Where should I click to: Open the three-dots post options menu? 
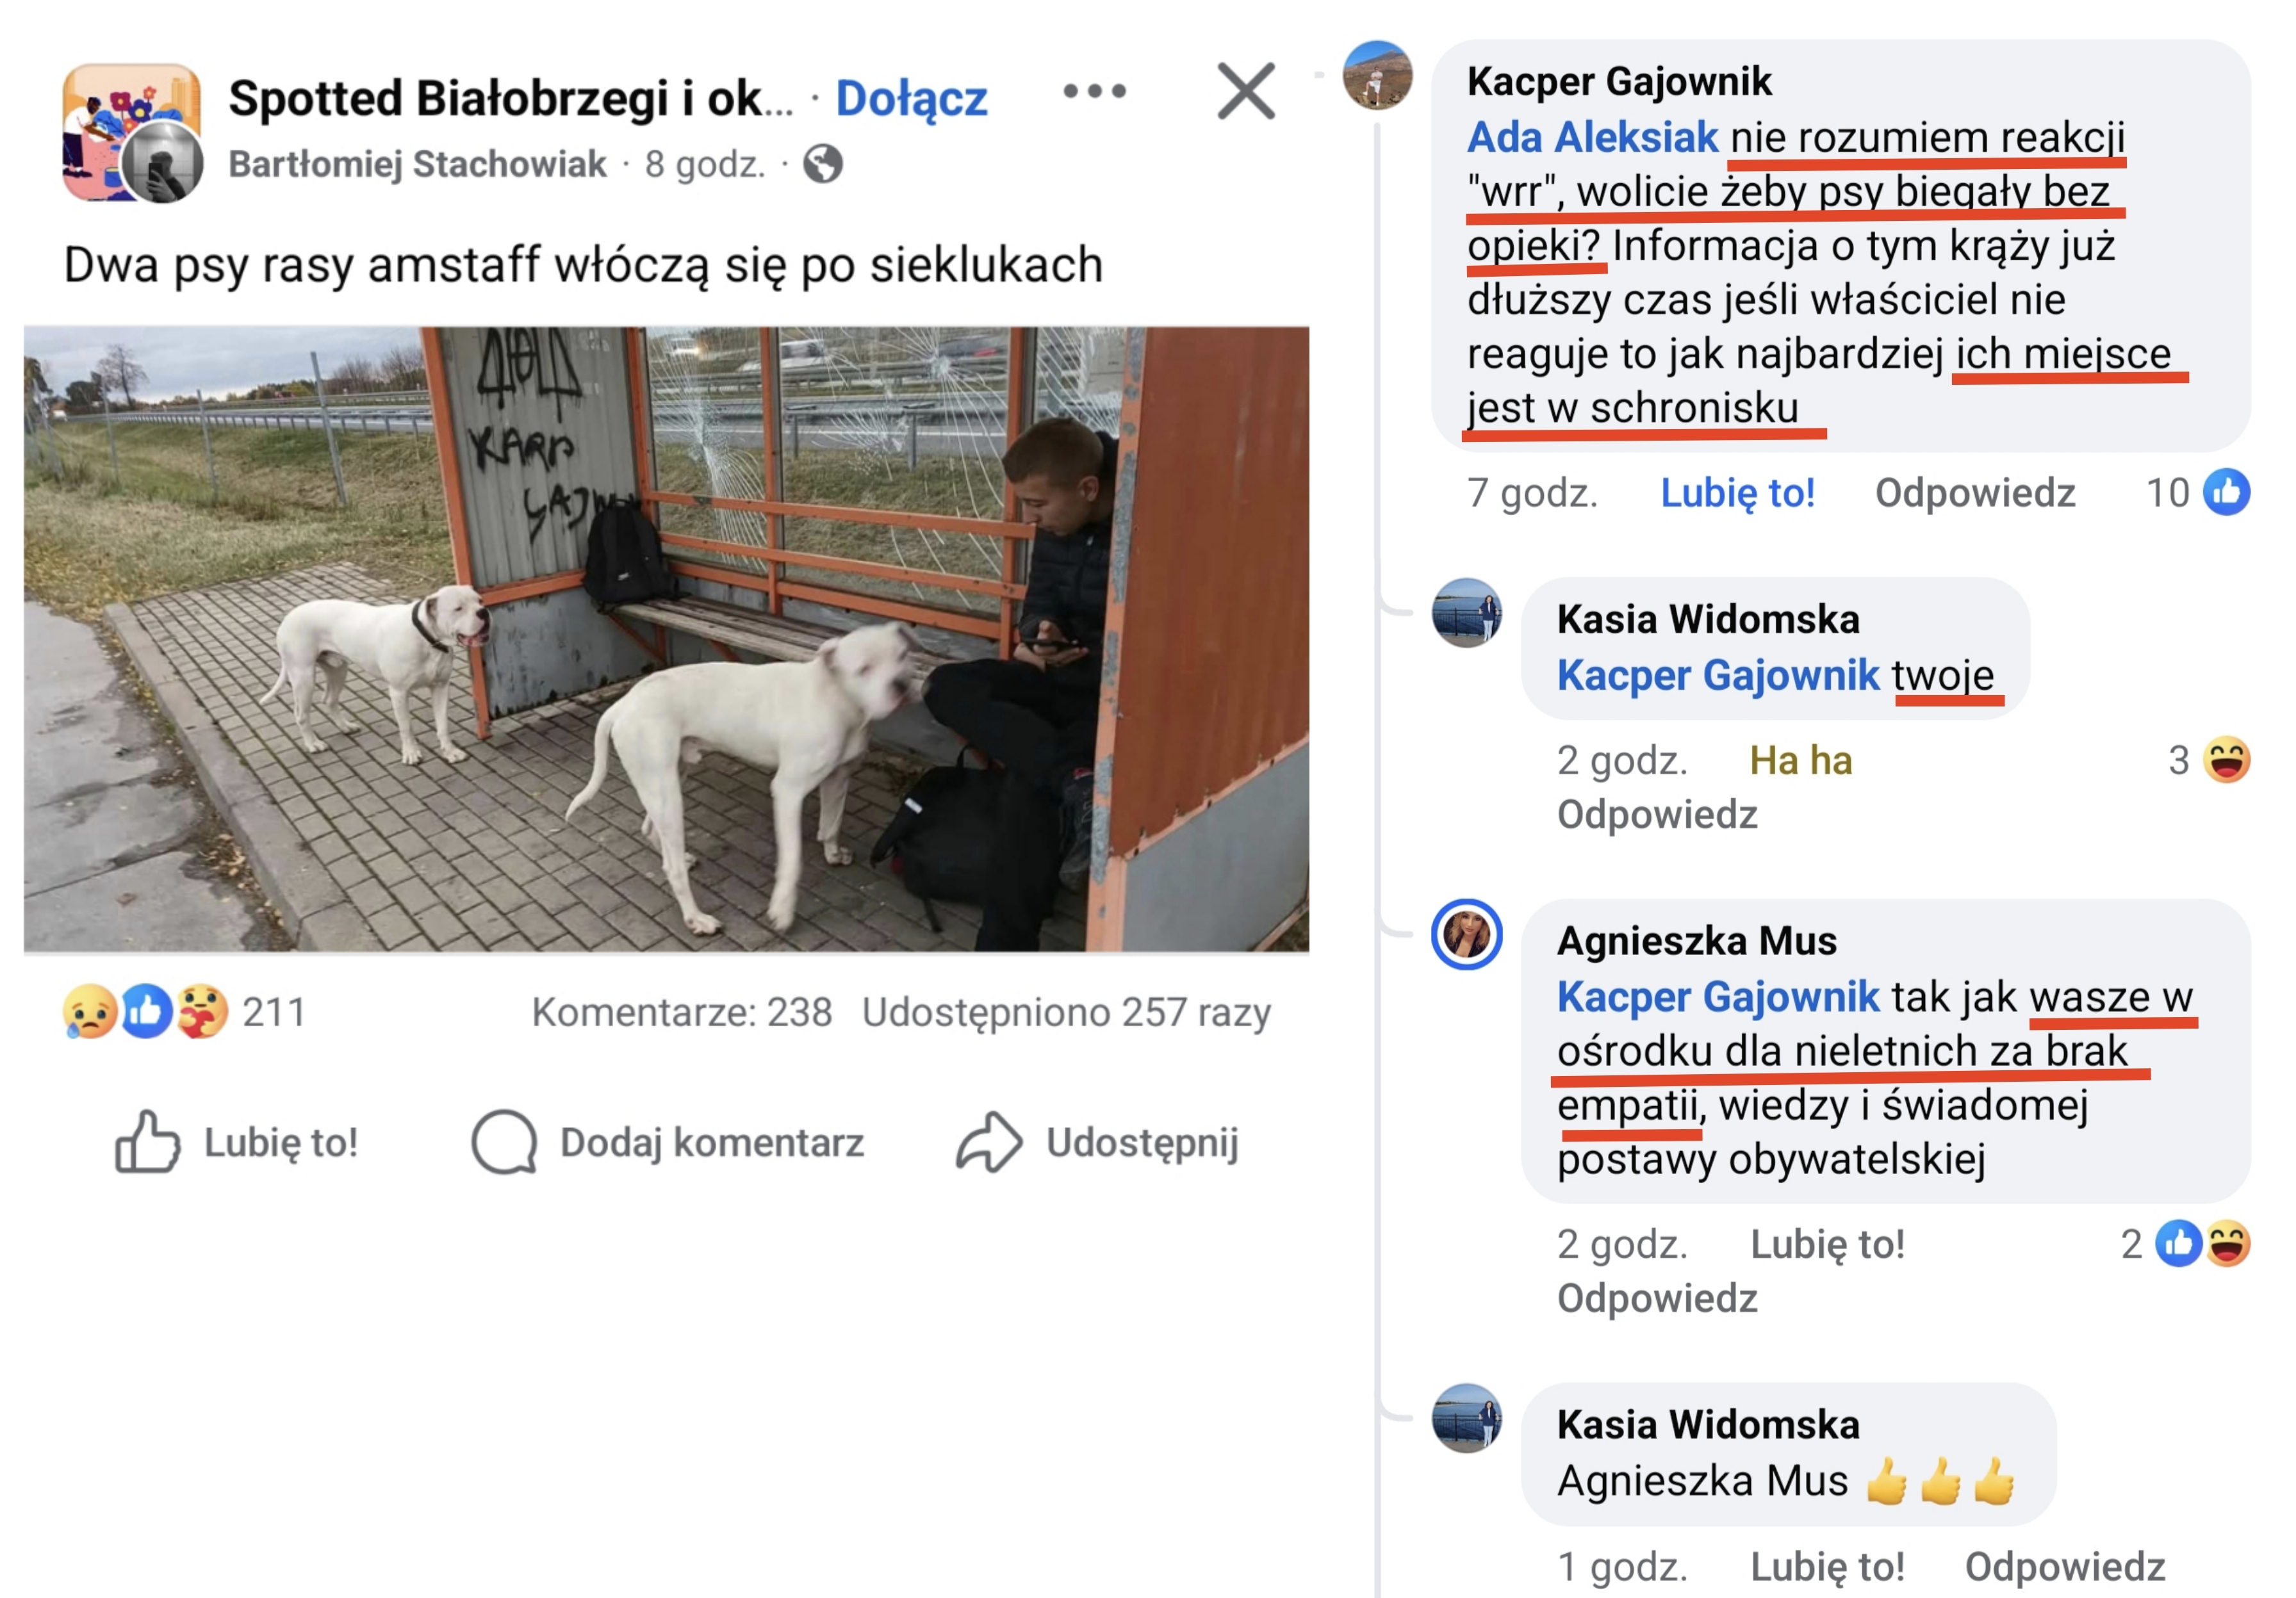tap(1094, 91)
